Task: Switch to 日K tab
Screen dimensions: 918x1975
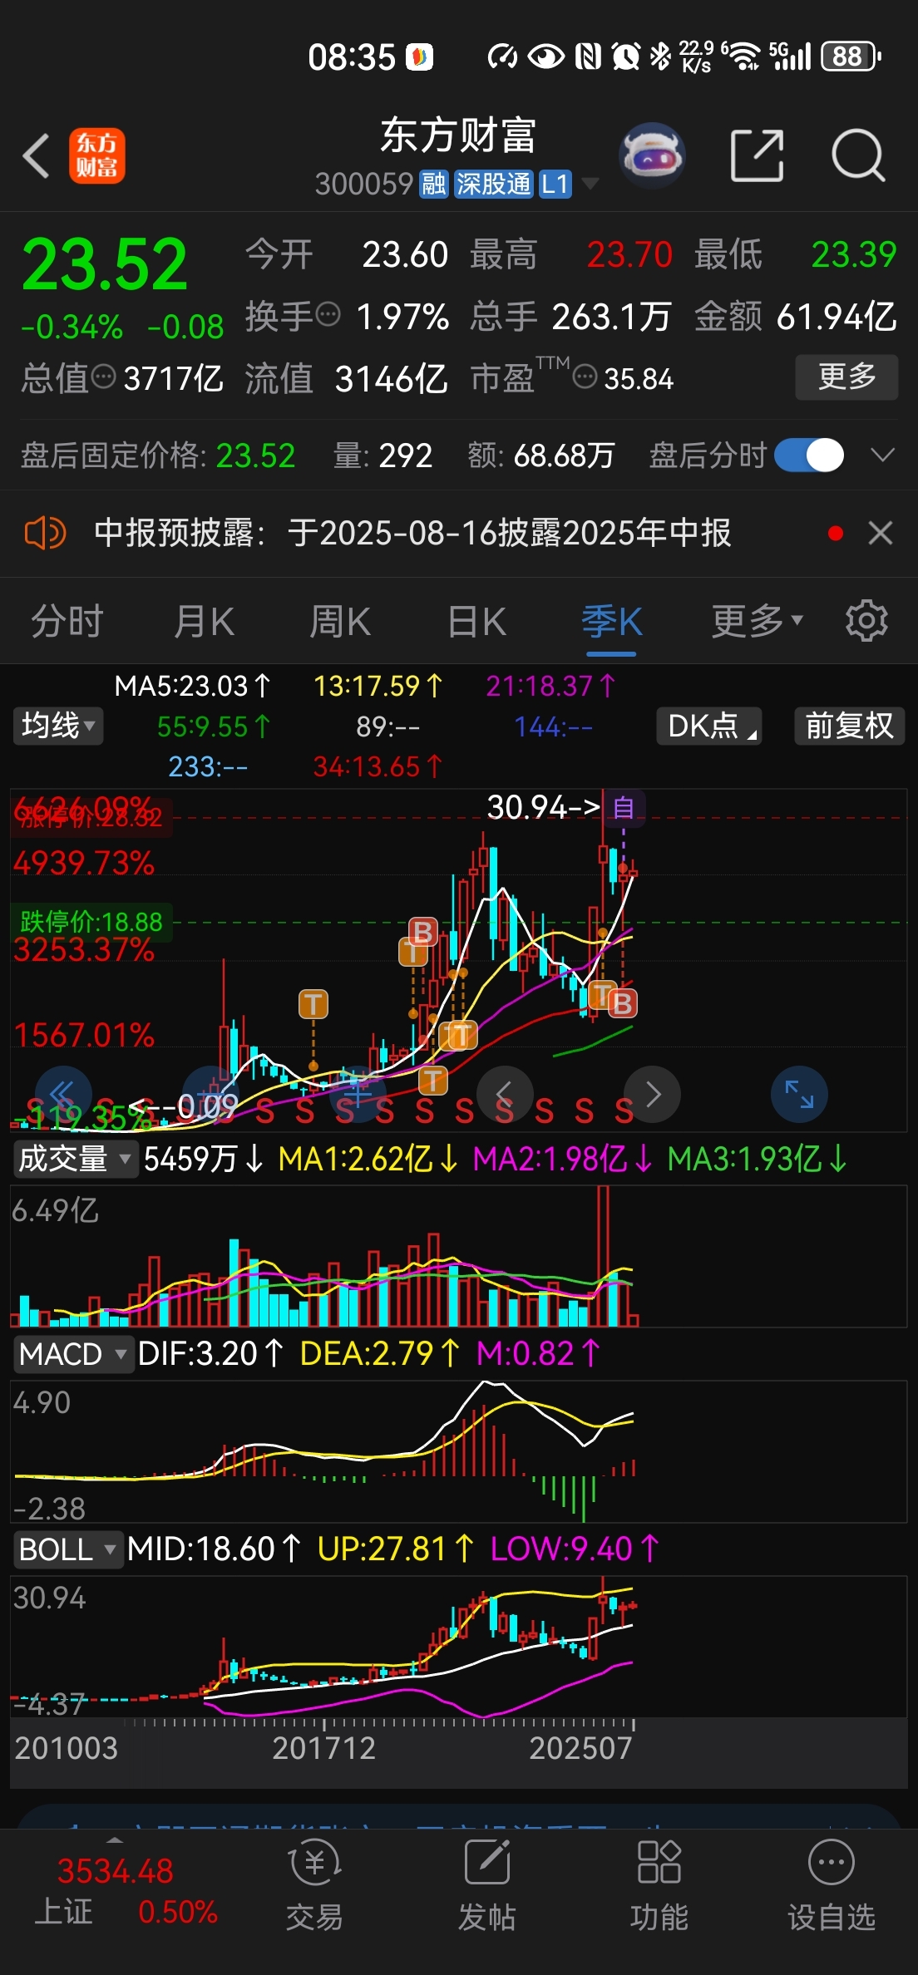Action: click(476, 620)
